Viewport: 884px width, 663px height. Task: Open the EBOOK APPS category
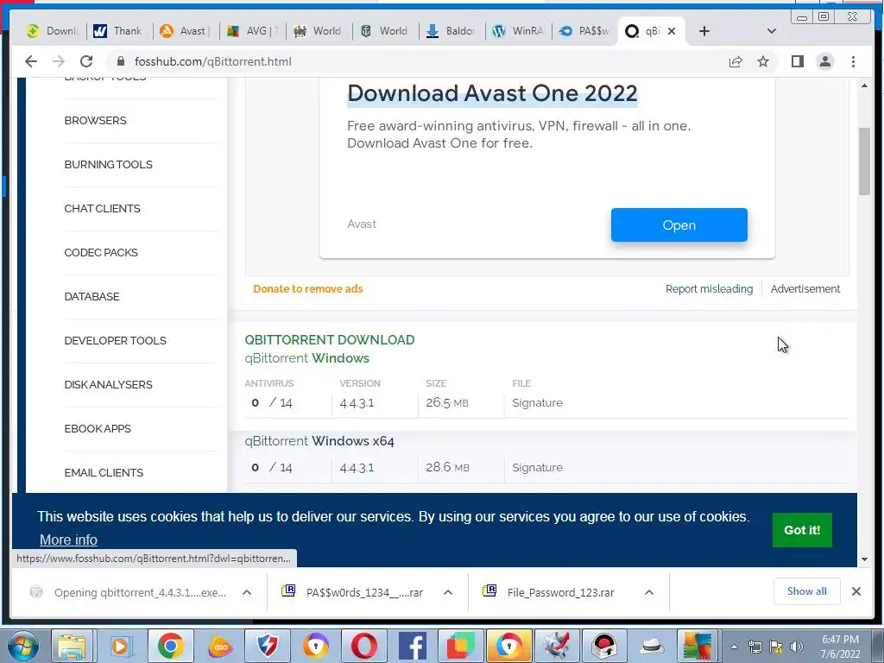pos(98,428)
